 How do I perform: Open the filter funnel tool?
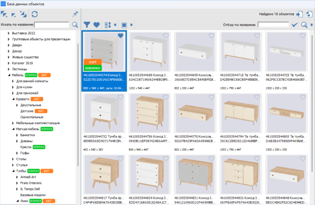coord(87,25)
